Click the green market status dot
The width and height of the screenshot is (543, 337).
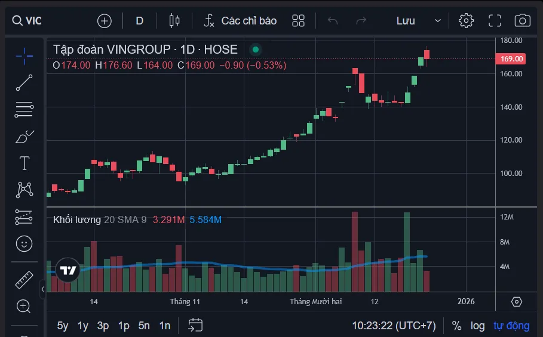pos(256,50)
